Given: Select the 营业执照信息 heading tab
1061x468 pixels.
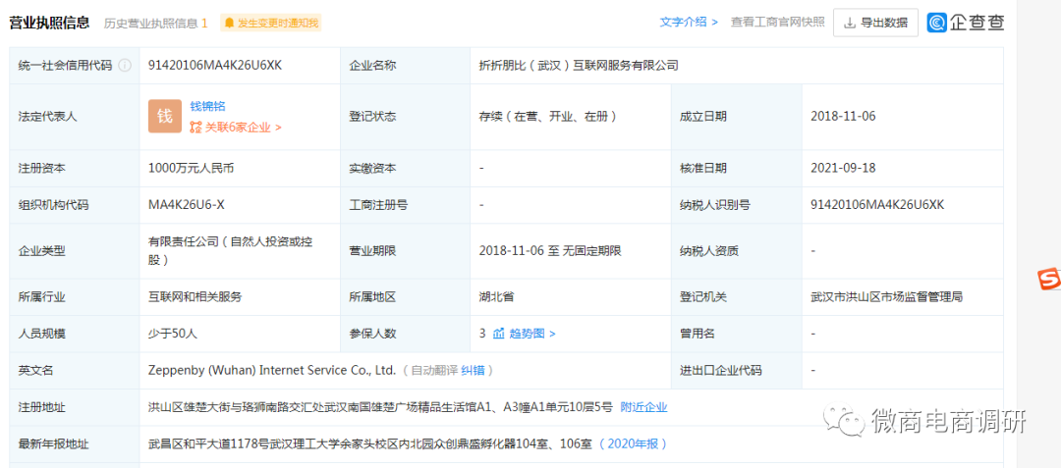Looking at the screenshot, I should click(x=49, y=23).
